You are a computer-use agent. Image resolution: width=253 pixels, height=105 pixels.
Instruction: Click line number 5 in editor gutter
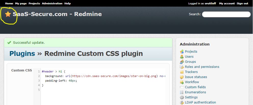[x=39, y=90]
